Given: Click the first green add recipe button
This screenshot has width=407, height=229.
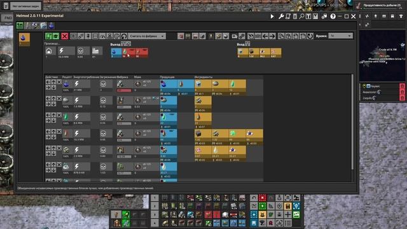Looking at the screenshot, I should coord(48,36).
